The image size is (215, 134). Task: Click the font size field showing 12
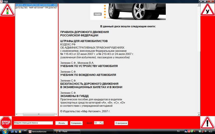point(97,123)
